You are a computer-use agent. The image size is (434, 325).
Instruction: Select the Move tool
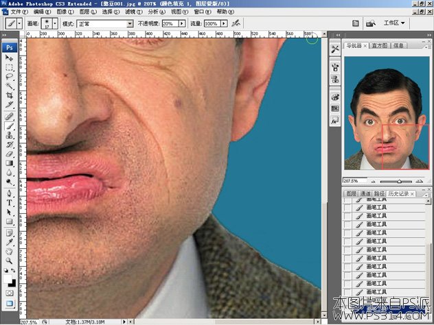tap(10, 58)
